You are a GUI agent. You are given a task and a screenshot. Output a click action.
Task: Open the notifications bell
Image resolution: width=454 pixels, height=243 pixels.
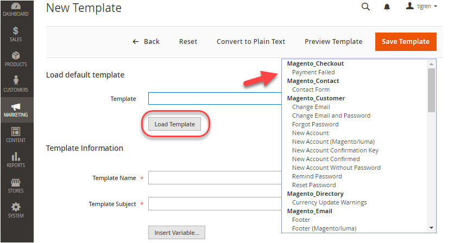pyautogui.click(x=387, y=7)
